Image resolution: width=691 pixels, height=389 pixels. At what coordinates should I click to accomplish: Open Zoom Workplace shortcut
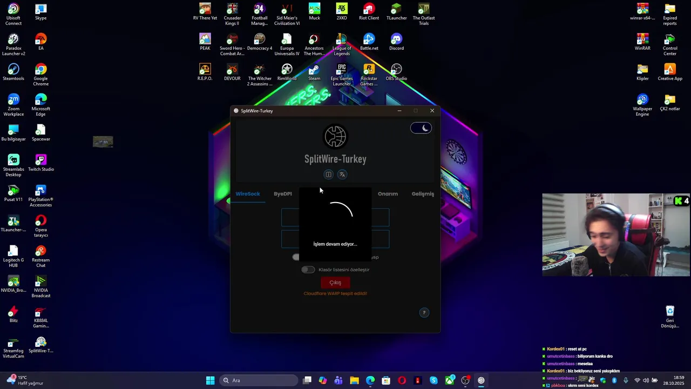(13, 105)
